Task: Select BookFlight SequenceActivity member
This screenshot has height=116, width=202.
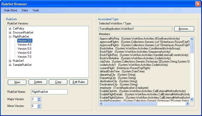Action: pos(135,52)
